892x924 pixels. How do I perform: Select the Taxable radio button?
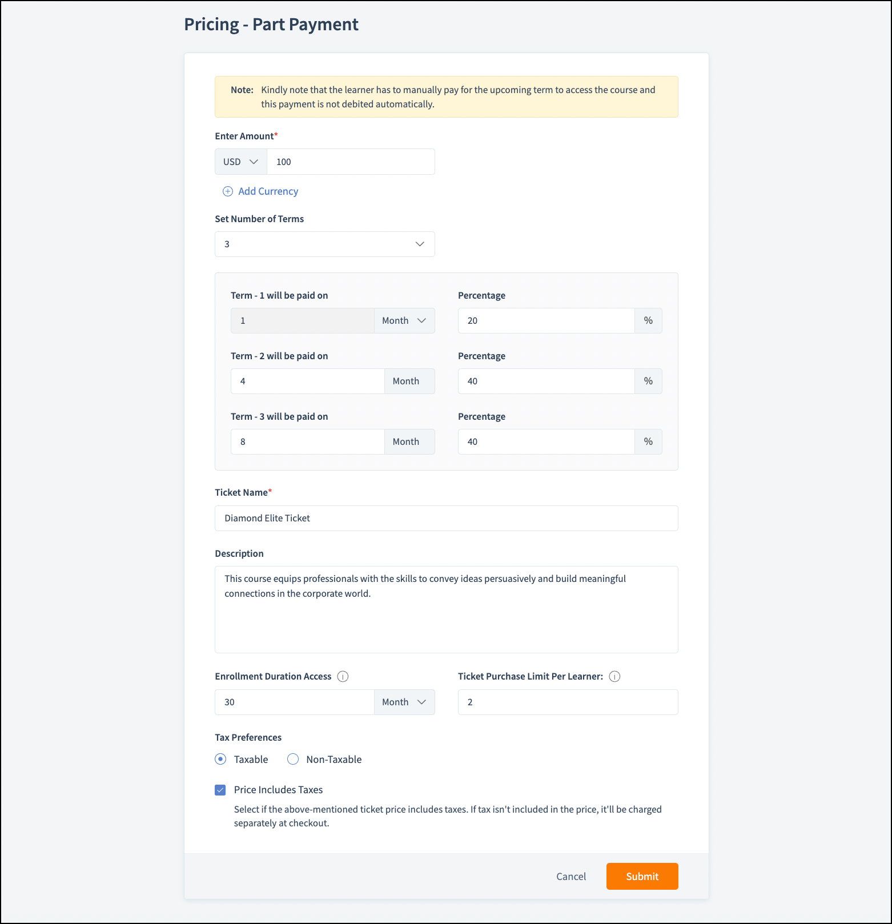220,759
